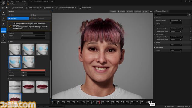Collapse the Grooms section
The height and width of the screenshot is (108, 192).
(x=155, y=42)
